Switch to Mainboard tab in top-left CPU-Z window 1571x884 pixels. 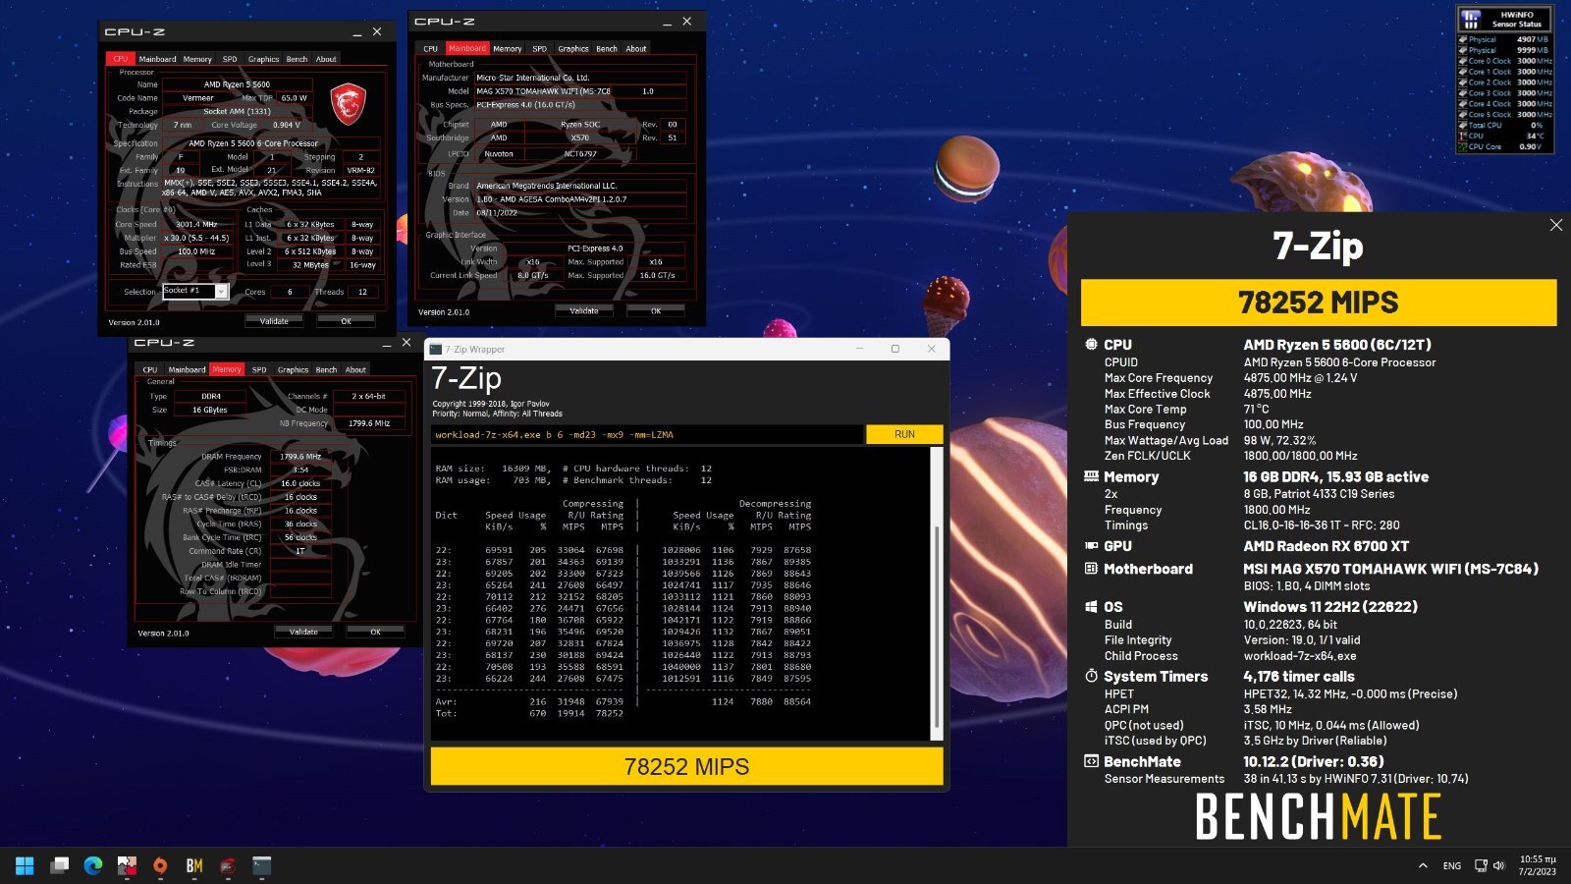[x=157, y=59]
